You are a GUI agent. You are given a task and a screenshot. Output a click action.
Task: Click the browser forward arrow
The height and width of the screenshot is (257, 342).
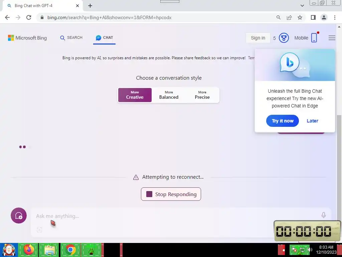click(x=18, y=17)
